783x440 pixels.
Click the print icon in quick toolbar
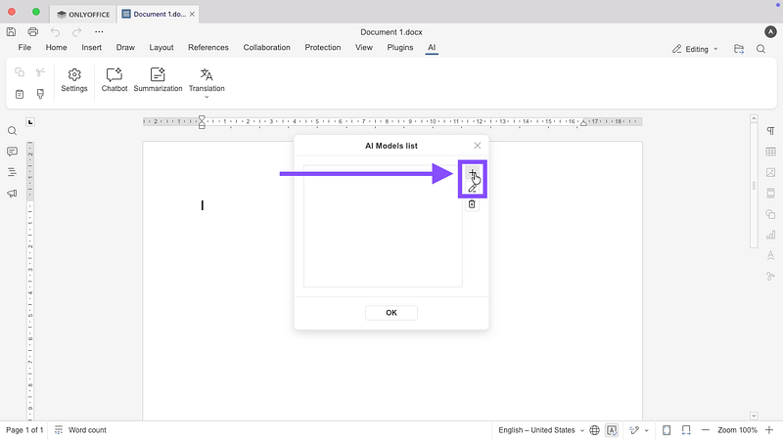coord(32,31)
